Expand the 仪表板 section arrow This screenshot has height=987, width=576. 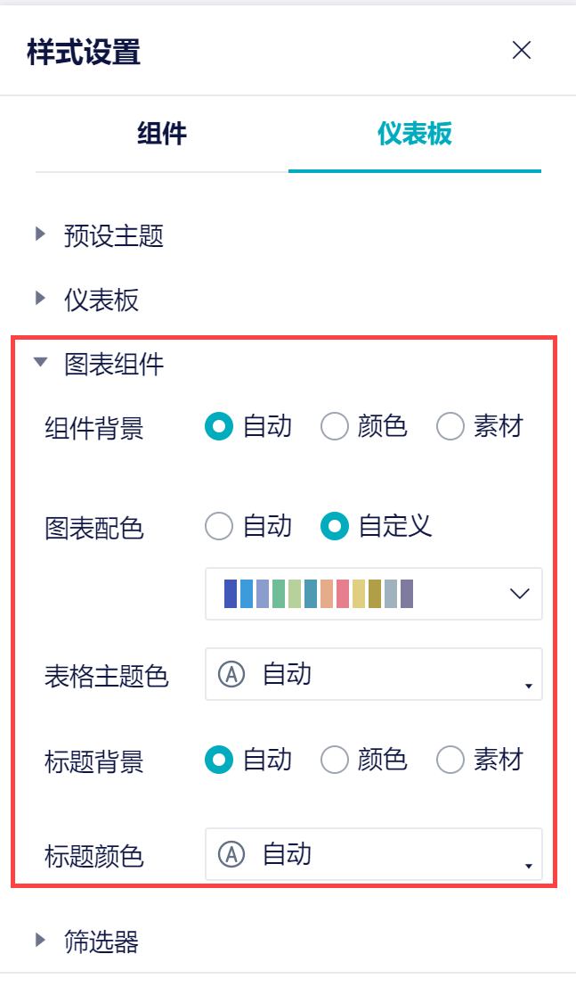40,299
